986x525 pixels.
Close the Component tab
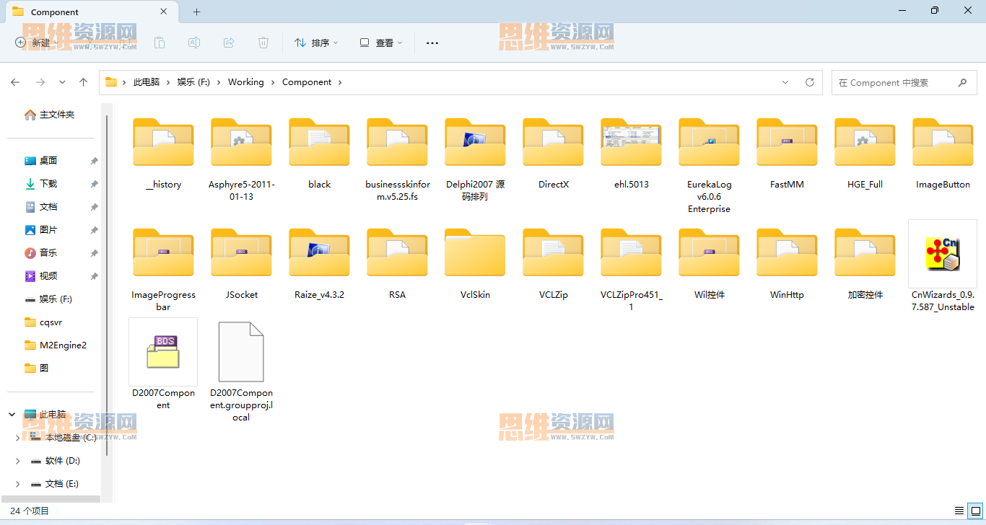(164, 12)
